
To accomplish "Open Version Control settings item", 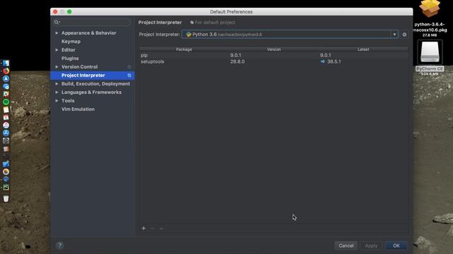I will pos(79,67).
